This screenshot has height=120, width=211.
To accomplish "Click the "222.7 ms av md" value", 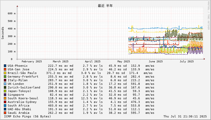I will (61, 66).
